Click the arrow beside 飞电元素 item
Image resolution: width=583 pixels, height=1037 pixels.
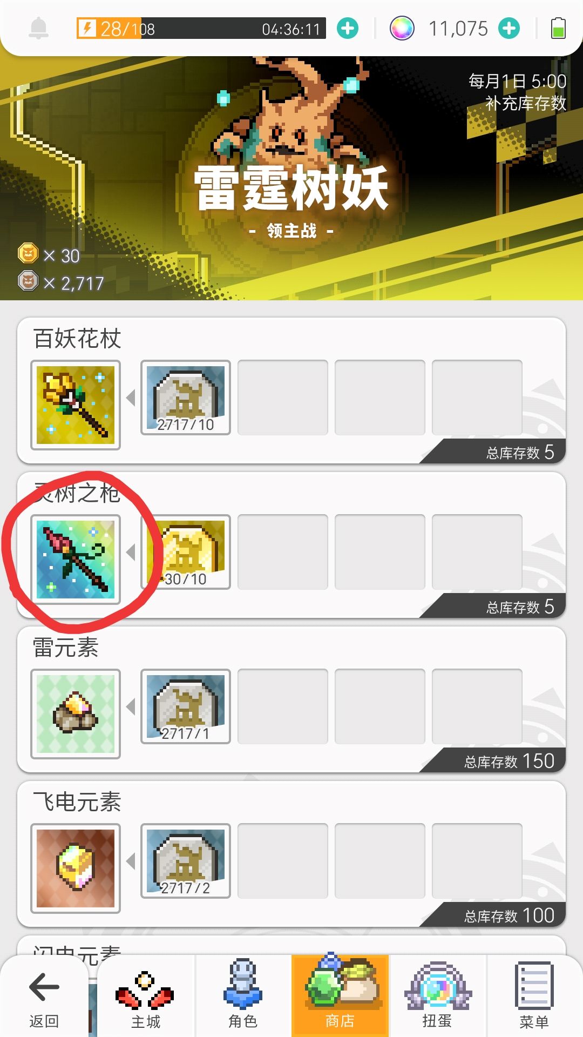tap(131, 861)
